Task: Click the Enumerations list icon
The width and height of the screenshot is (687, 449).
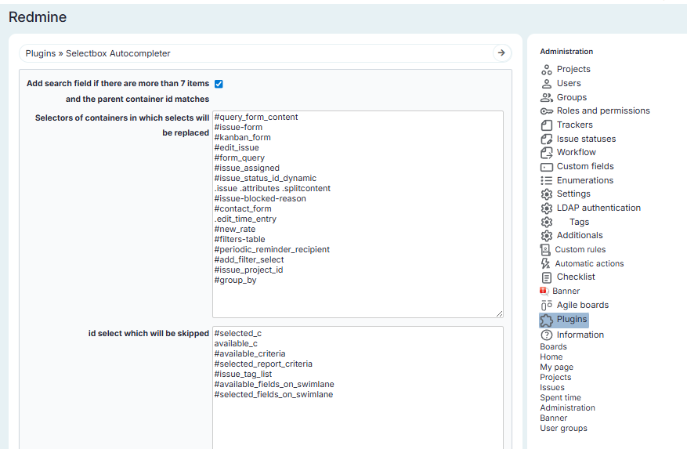Action: pos(547,180)
